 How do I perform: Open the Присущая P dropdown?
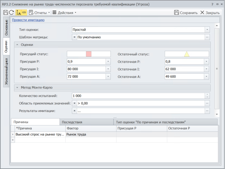(108, 62)
